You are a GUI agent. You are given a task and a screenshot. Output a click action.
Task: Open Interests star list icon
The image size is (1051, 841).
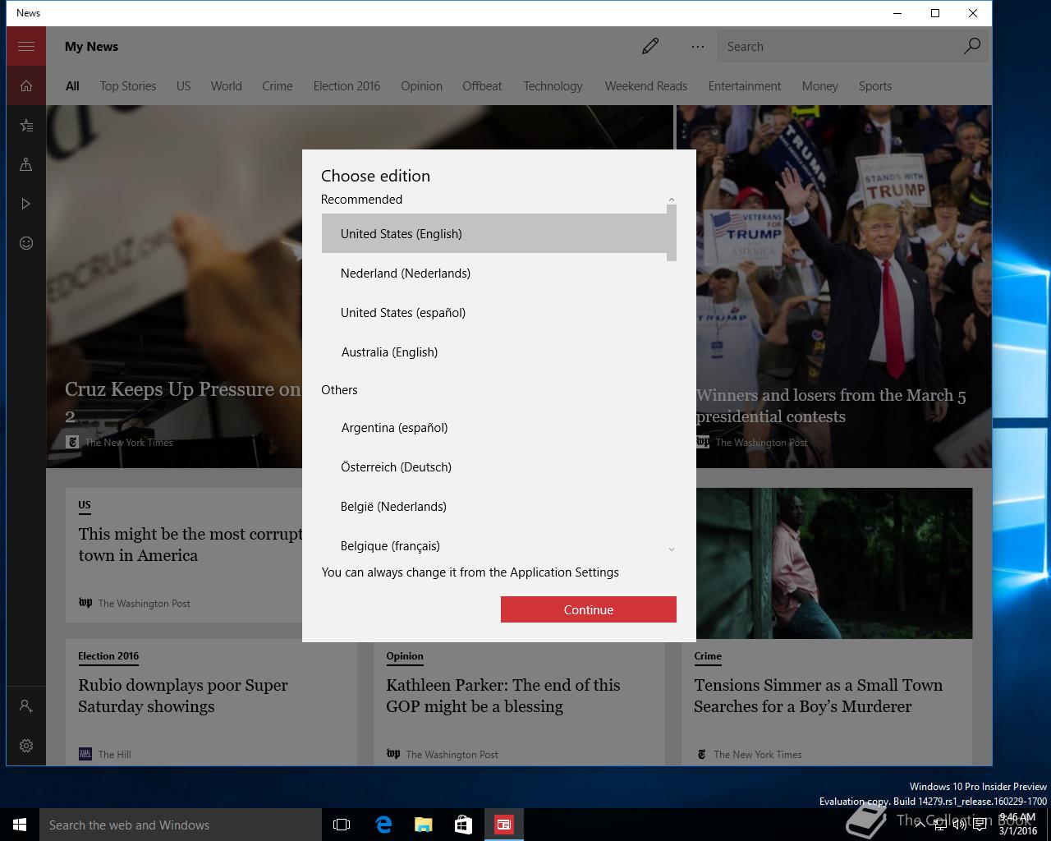tap(26, 125)
